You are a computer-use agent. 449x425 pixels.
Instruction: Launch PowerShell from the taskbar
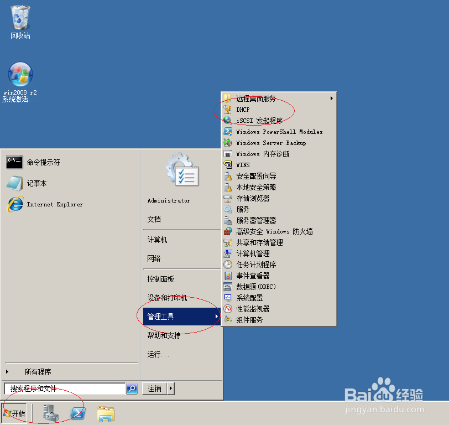click(x=78, y=413)
